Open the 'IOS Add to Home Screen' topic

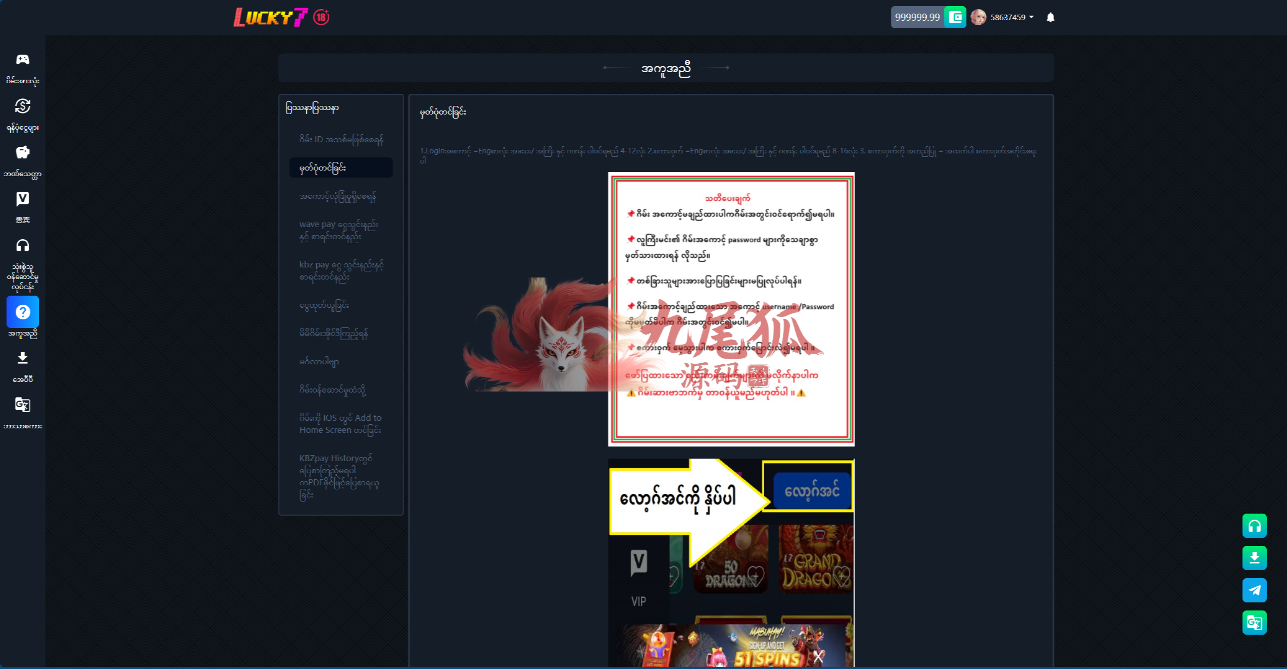tap(340, 424)
